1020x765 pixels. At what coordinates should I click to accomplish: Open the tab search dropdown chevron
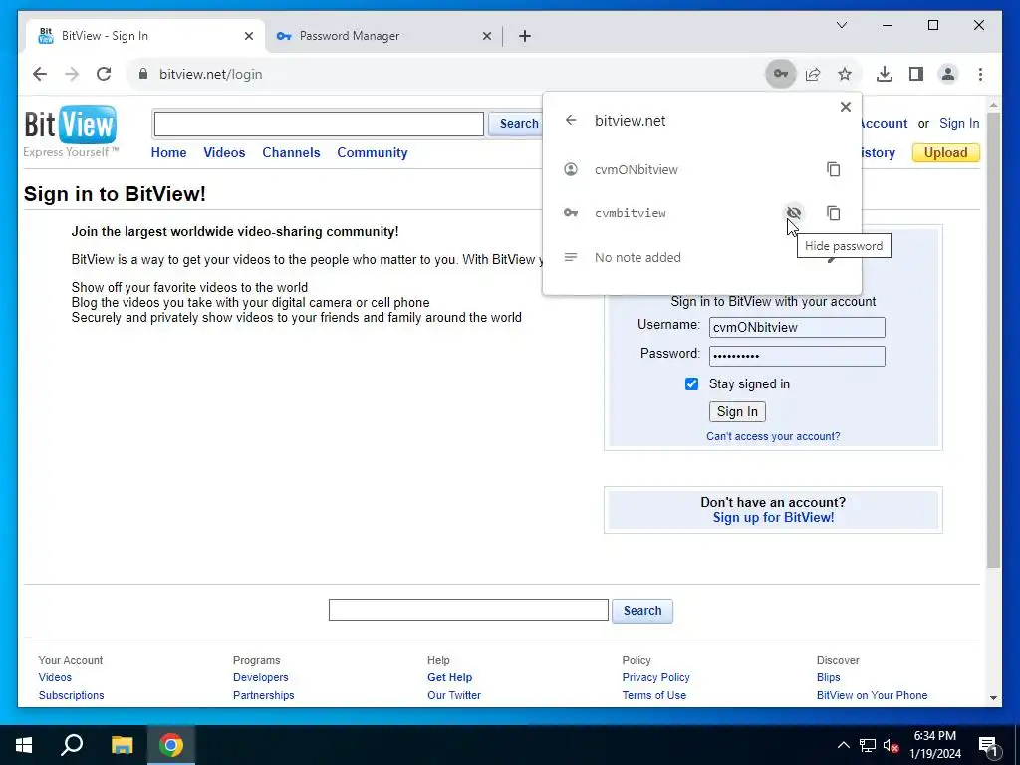[841, 25]
